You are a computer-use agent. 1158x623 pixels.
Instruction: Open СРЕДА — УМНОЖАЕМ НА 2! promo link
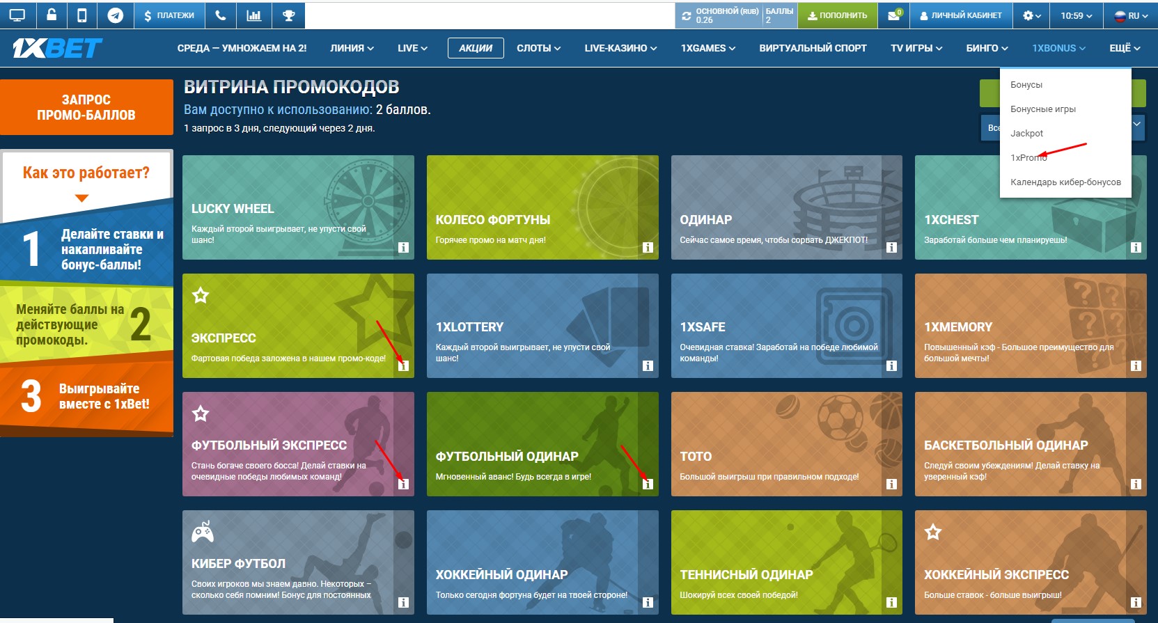click(242, 48)
